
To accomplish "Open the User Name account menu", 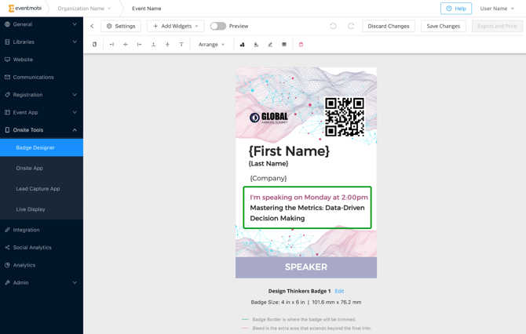I will [497, 9].
